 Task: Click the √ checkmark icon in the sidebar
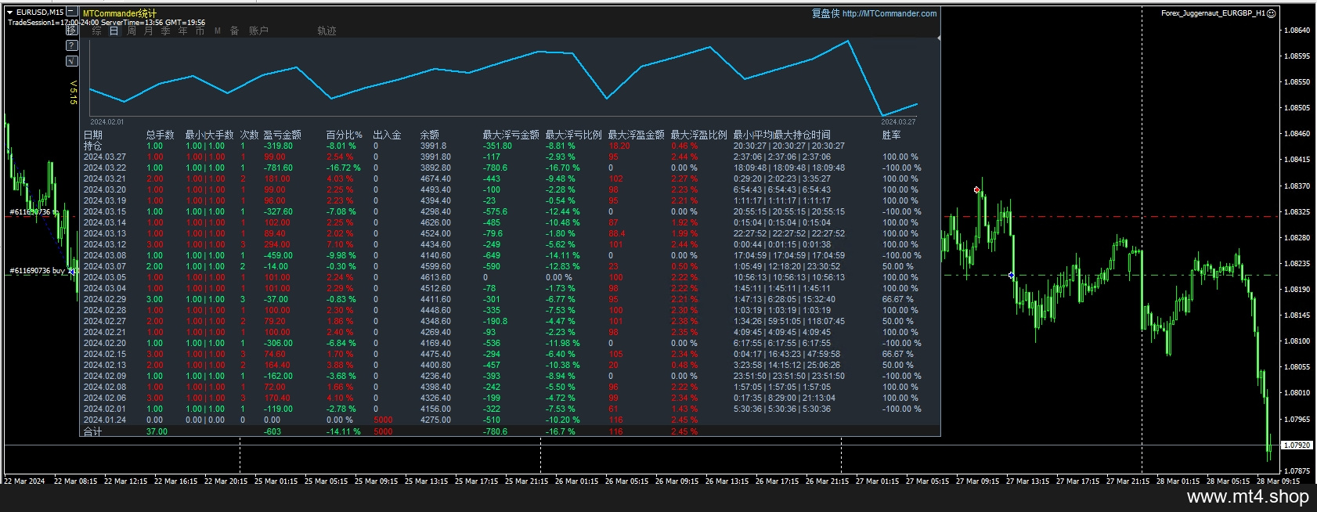(x=72, y=60)
